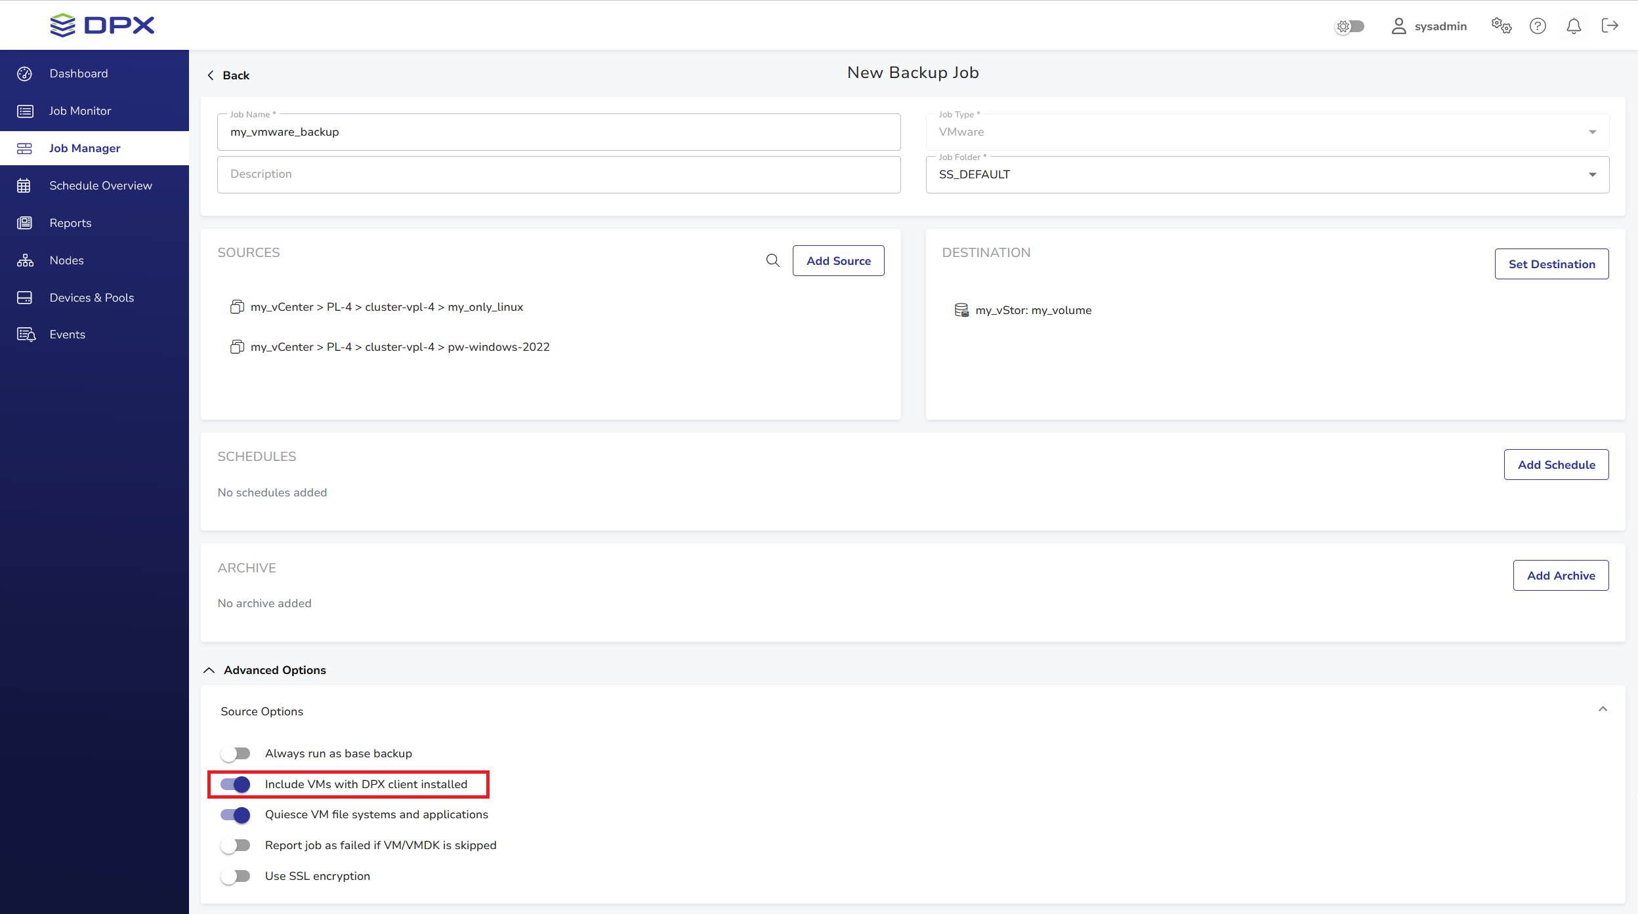The image size is (1638, 914).
Task: Click the Add Schedule button
Action: pos(1555,465)
